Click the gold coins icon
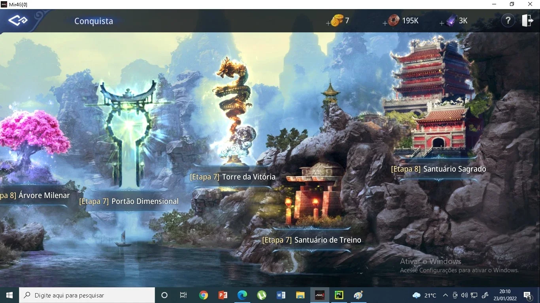Viewport: 540px width, 303px height. coord(337,21)
